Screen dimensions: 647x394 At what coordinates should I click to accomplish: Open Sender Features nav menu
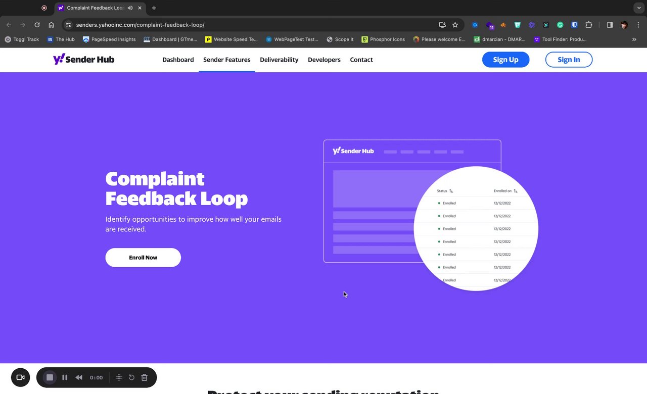point(227,60)
